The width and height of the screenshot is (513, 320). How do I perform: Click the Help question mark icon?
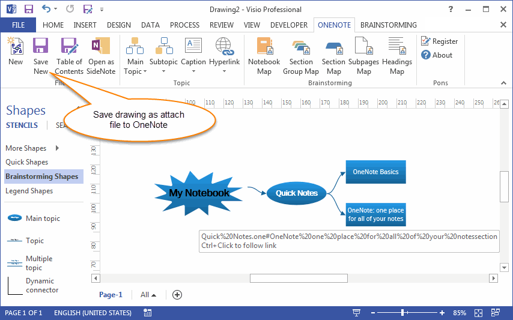pos(451,9)
